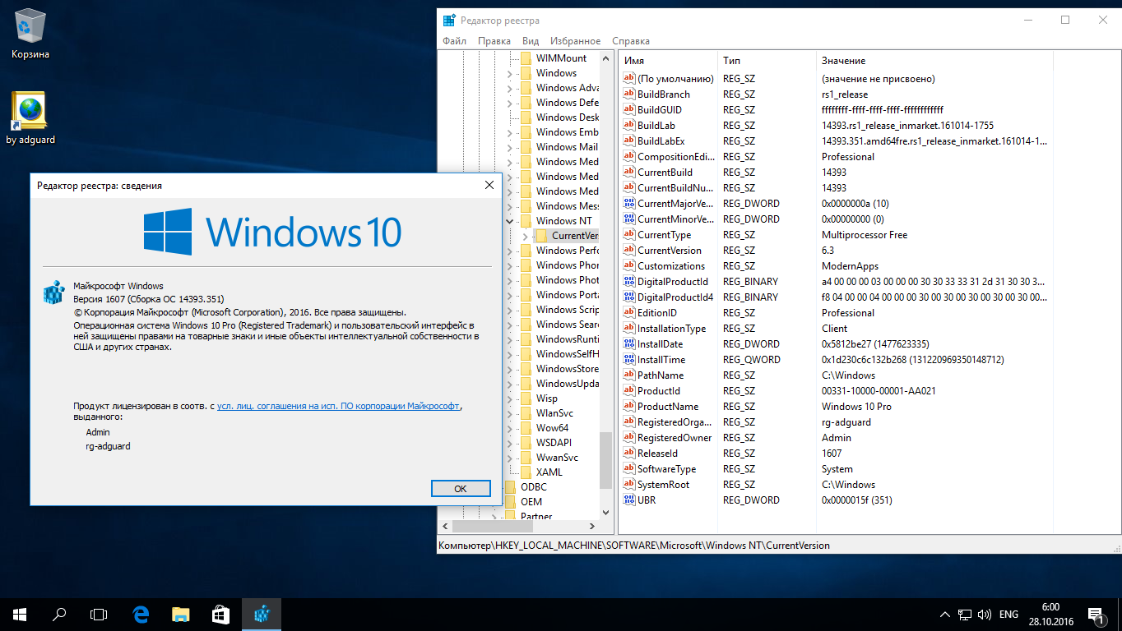Click binary icon beside DigitalProductId
Image resolution: width=1122 pixels, height=631 pixels.
point(630,282)
